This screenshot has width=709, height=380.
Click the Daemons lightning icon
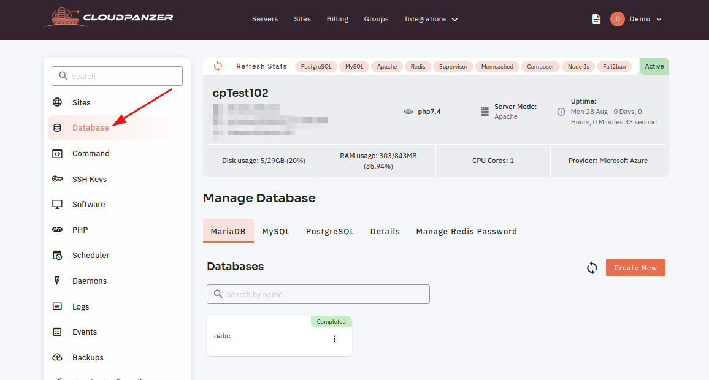click(x=57, y=281)
